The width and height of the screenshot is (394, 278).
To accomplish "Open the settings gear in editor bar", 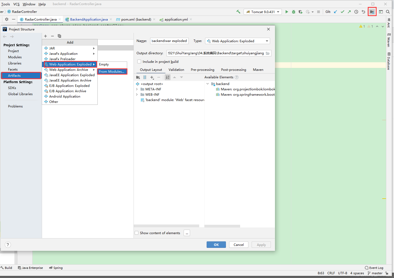I will click(x=7, y=19).
